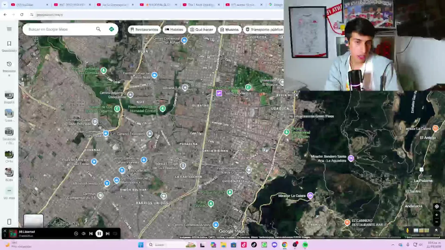Screen dimensions: 445x250
Task: Add song with the plus circle icon
Action: 76,234
